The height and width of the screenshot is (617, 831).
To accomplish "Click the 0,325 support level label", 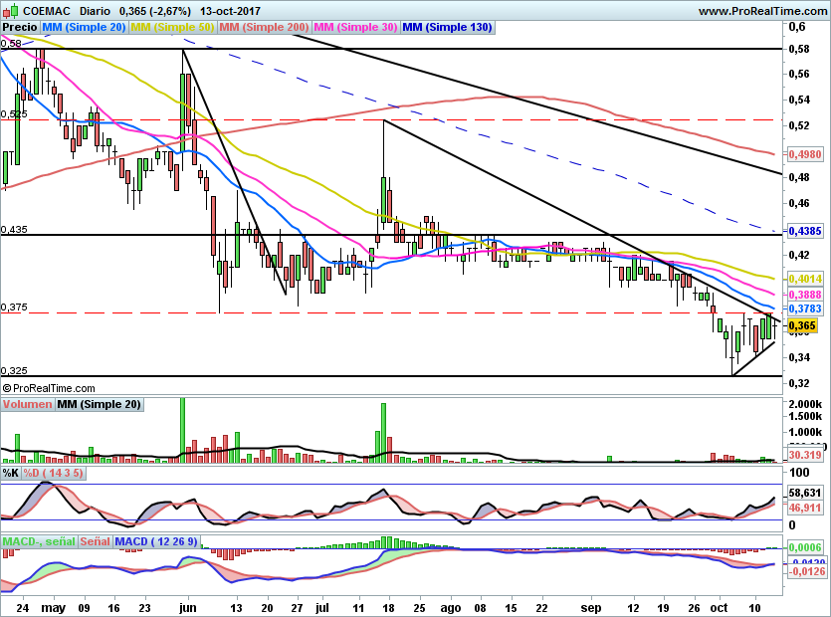I will click(x=14, y=370).
